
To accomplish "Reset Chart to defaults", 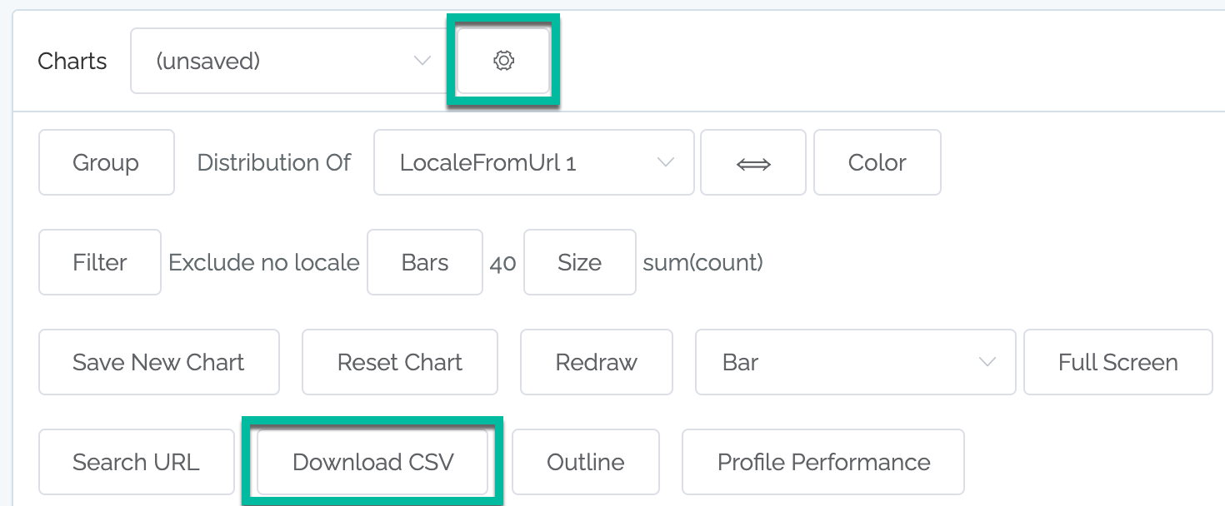I will (x=400, y=362).
